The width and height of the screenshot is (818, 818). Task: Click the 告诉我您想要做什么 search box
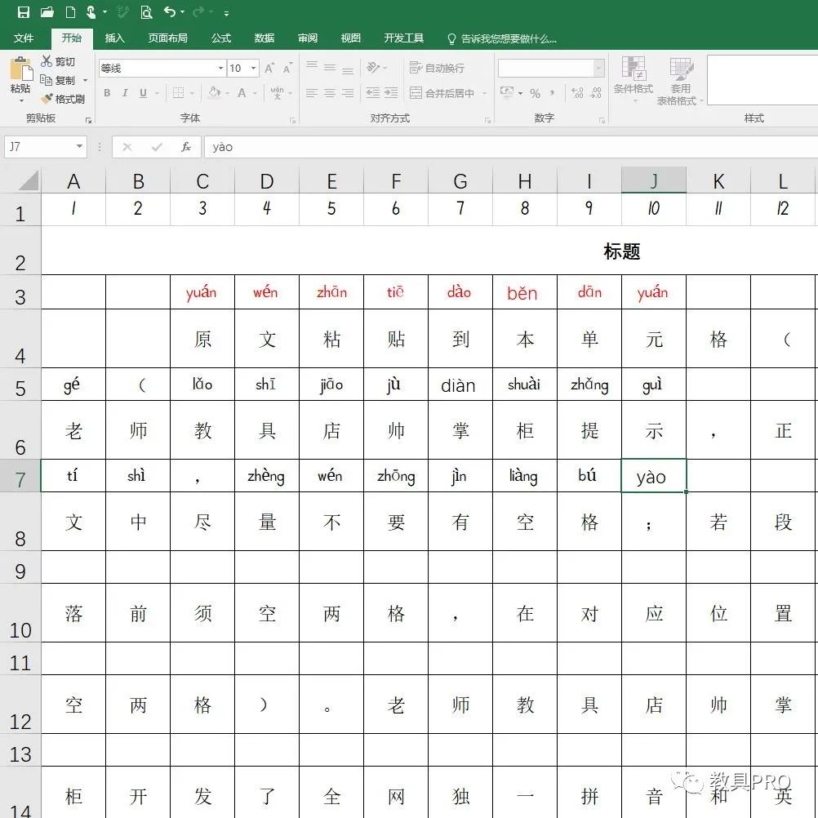(502, 38)
